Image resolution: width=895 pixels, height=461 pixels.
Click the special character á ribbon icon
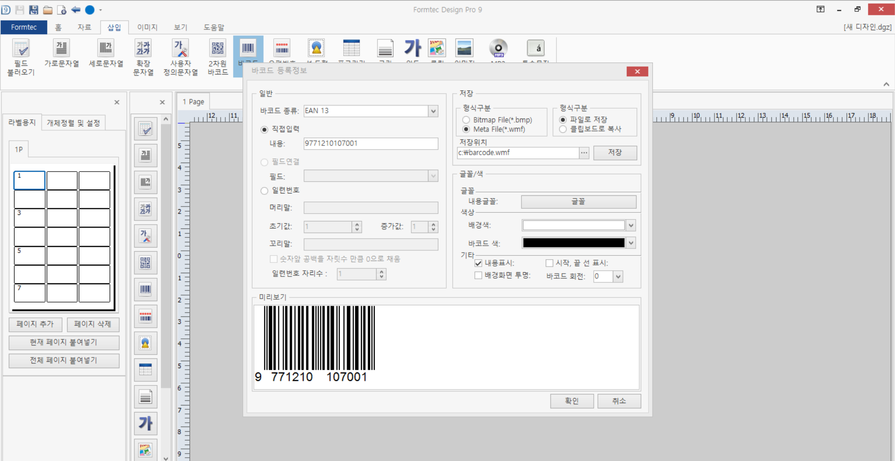click(x=535, y=48)
